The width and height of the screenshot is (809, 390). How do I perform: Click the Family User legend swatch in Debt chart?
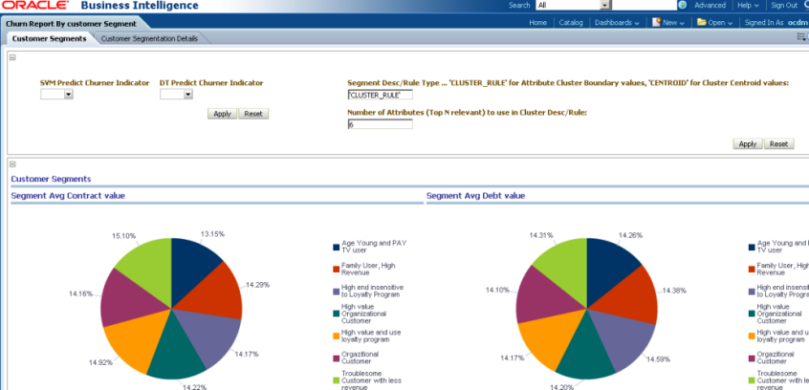pos(752,269)
